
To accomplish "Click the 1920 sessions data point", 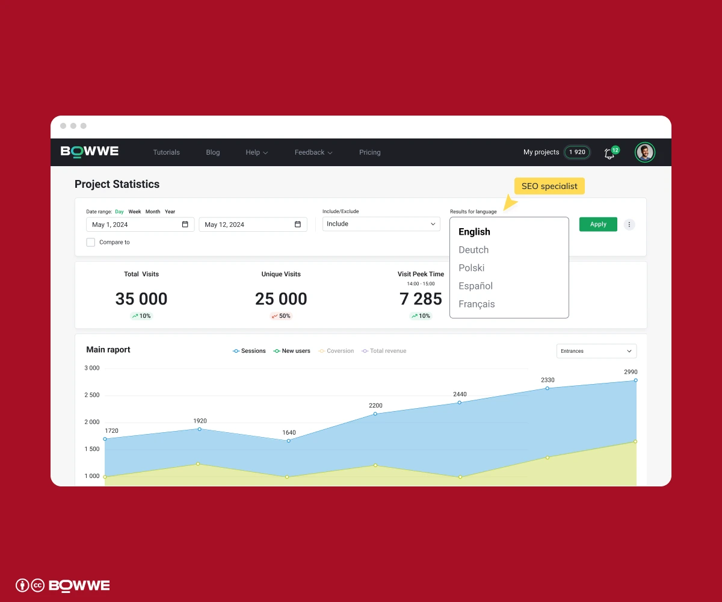I will tap(199, 429).
